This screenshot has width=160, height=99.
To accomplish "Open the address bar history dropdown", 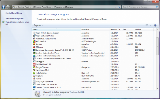I will click(x=115, y=7).
